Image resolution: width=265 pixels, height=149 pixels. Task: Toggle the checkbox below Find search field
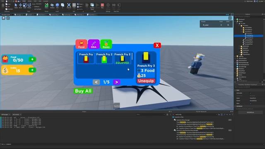(x=173, y=117)
